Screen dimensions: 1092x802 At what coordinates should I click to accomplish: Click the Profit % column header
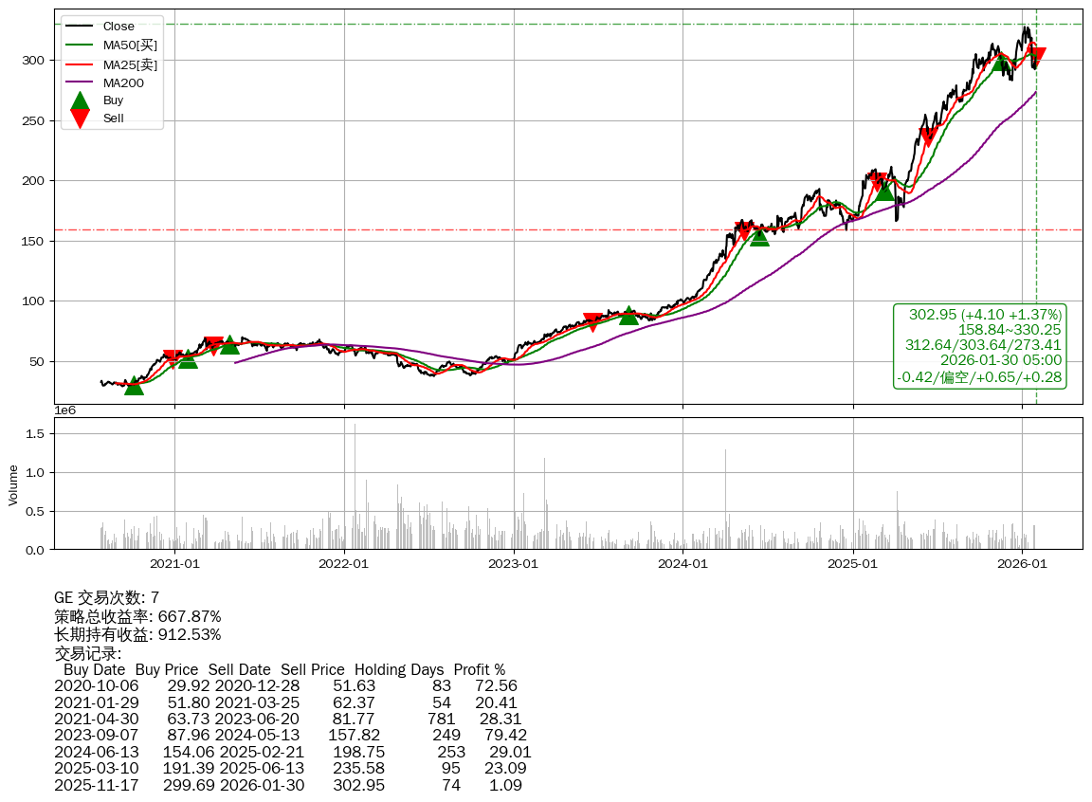479,669
